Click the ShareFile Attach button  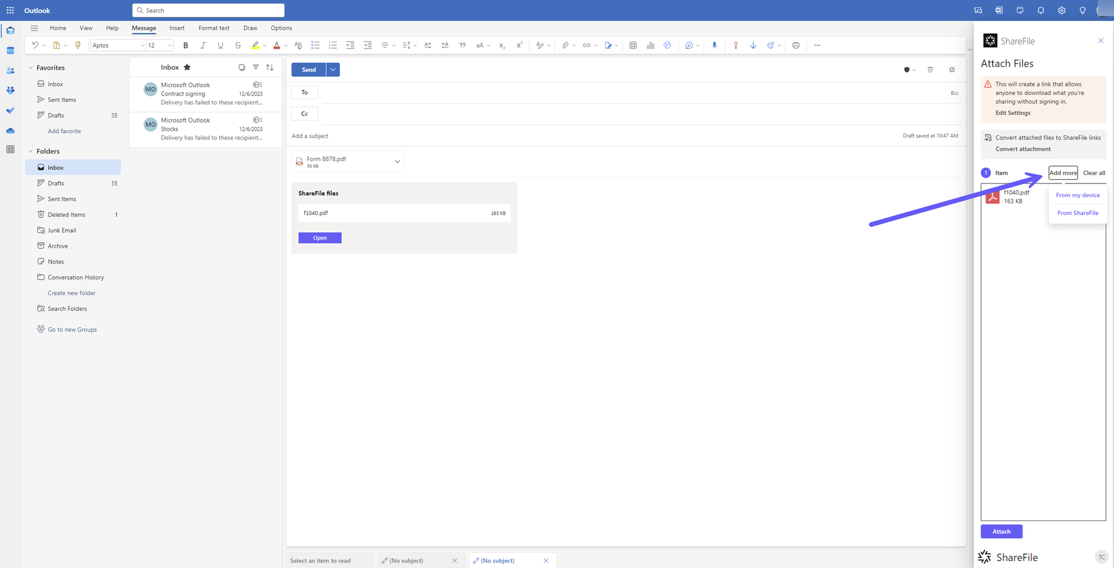(1001, 532)
